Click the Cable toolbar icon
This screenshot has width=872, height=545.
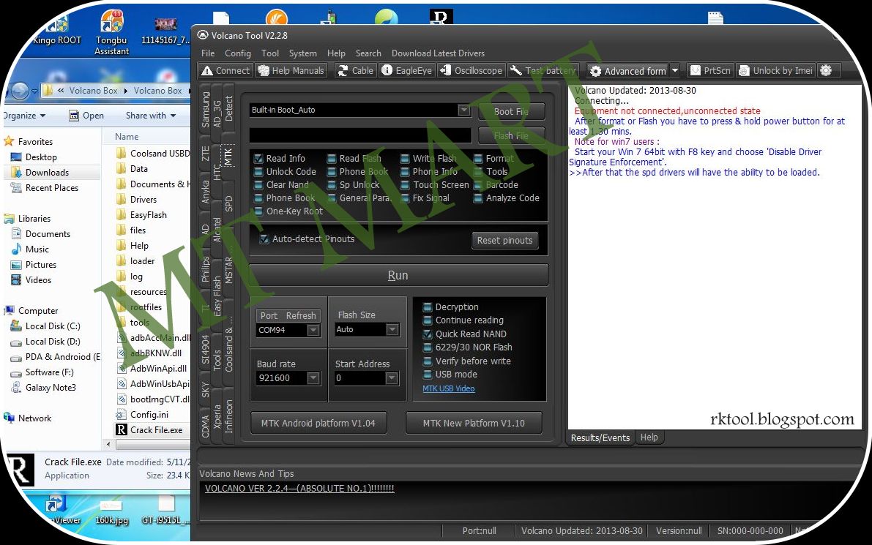click(x=356, y=70)
